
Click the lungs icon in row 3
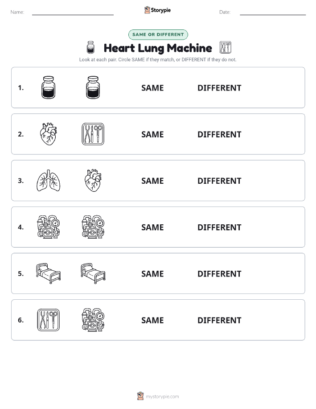click(49, 181)
